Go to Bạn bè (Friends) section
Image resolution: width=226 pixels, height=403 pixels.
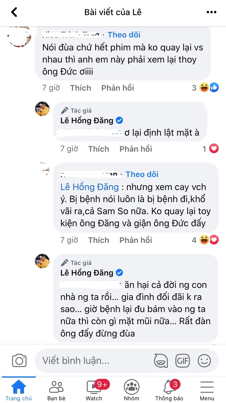(56, 390)
